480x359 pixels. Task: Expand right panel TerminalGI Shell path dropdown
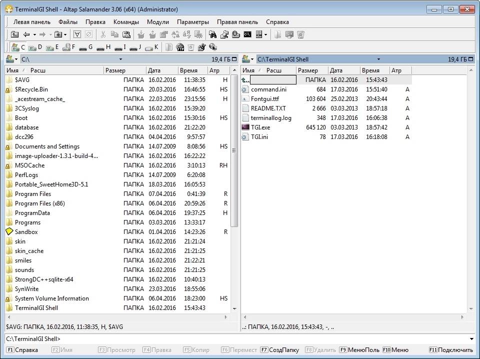378,59
